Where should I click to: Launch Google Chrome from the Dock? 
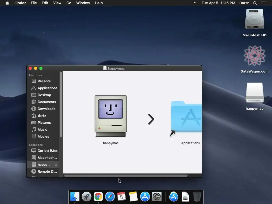(98, 197)
